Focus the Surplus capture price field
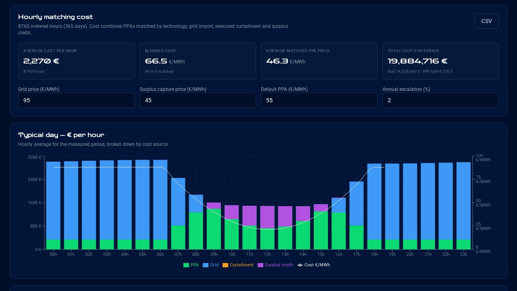This screenshot has width=517, height=291. pyautogui.click(x=198, y=100)
